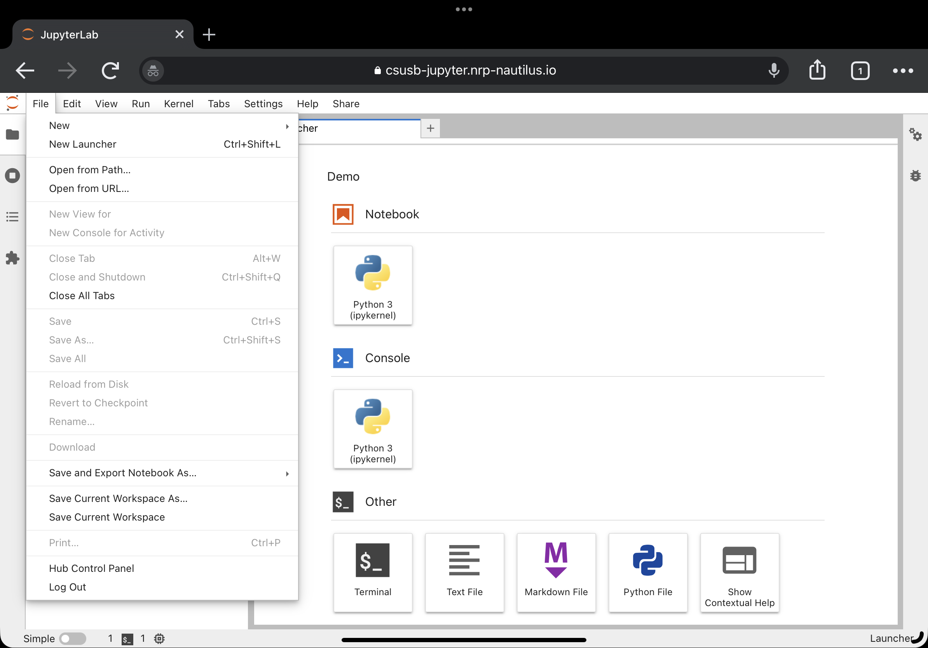This screenshot has height=648, width=928.
Task: Open the Tabs menu
Action: coord(219,104)
